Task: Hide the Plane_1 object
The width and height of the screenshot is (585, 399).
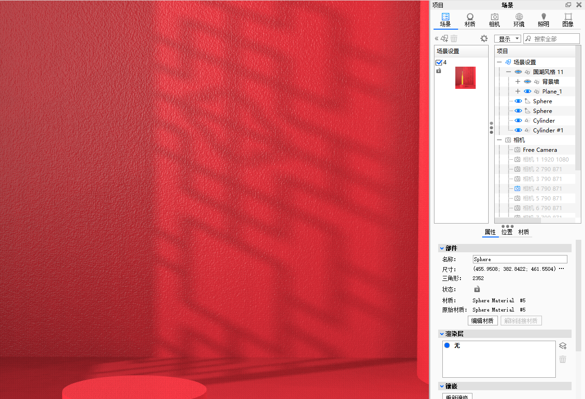Action: [528, 92]
